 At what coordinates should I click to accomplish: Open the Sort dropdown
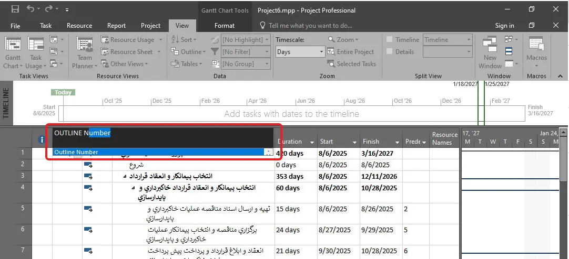point(183,40)
